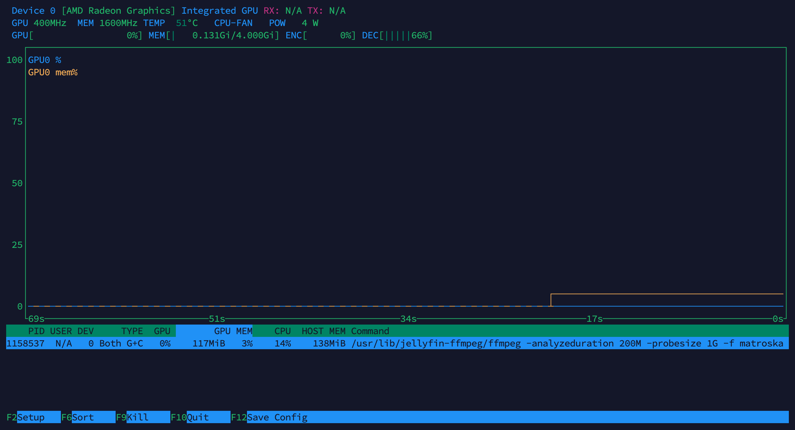Image resolution: width=795 pixels, height=430 pixels.
Task: Click the ENC 0% encoder bar
Action: coord(321,35)
